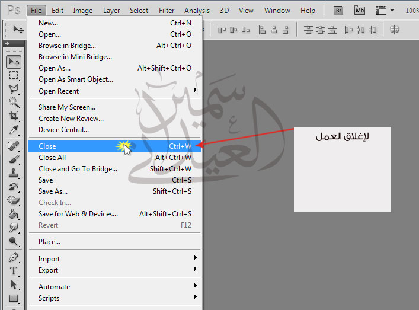Select the Clone Stamp tool
This screenshot has width=419, height=310.
tap(14, 173)
